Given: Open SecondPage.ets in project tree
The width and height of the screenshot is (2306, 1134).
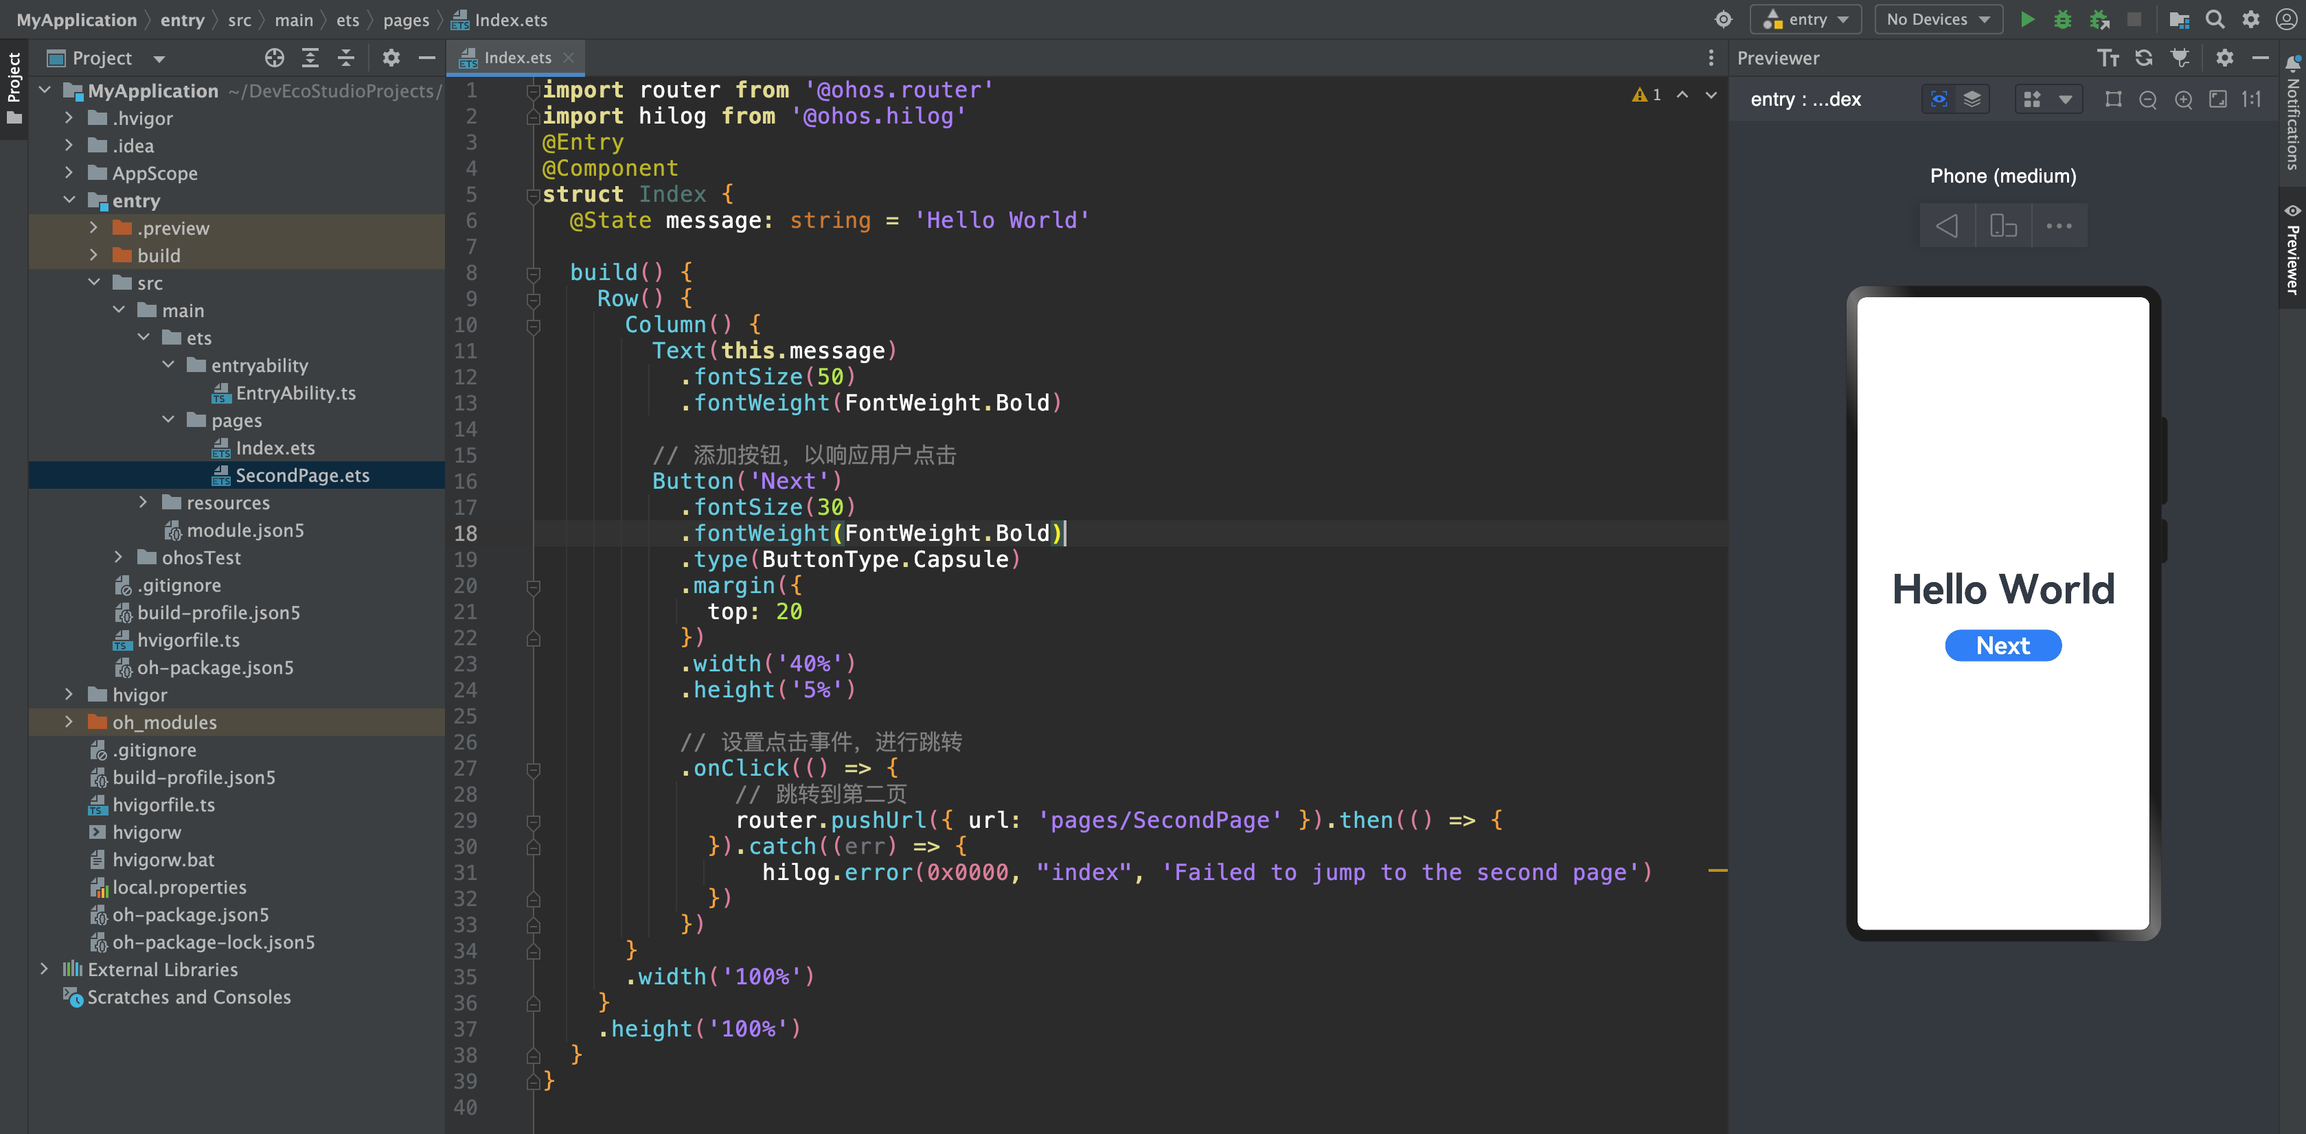Looking at the screenshot, I should click(x=301, y=475).
